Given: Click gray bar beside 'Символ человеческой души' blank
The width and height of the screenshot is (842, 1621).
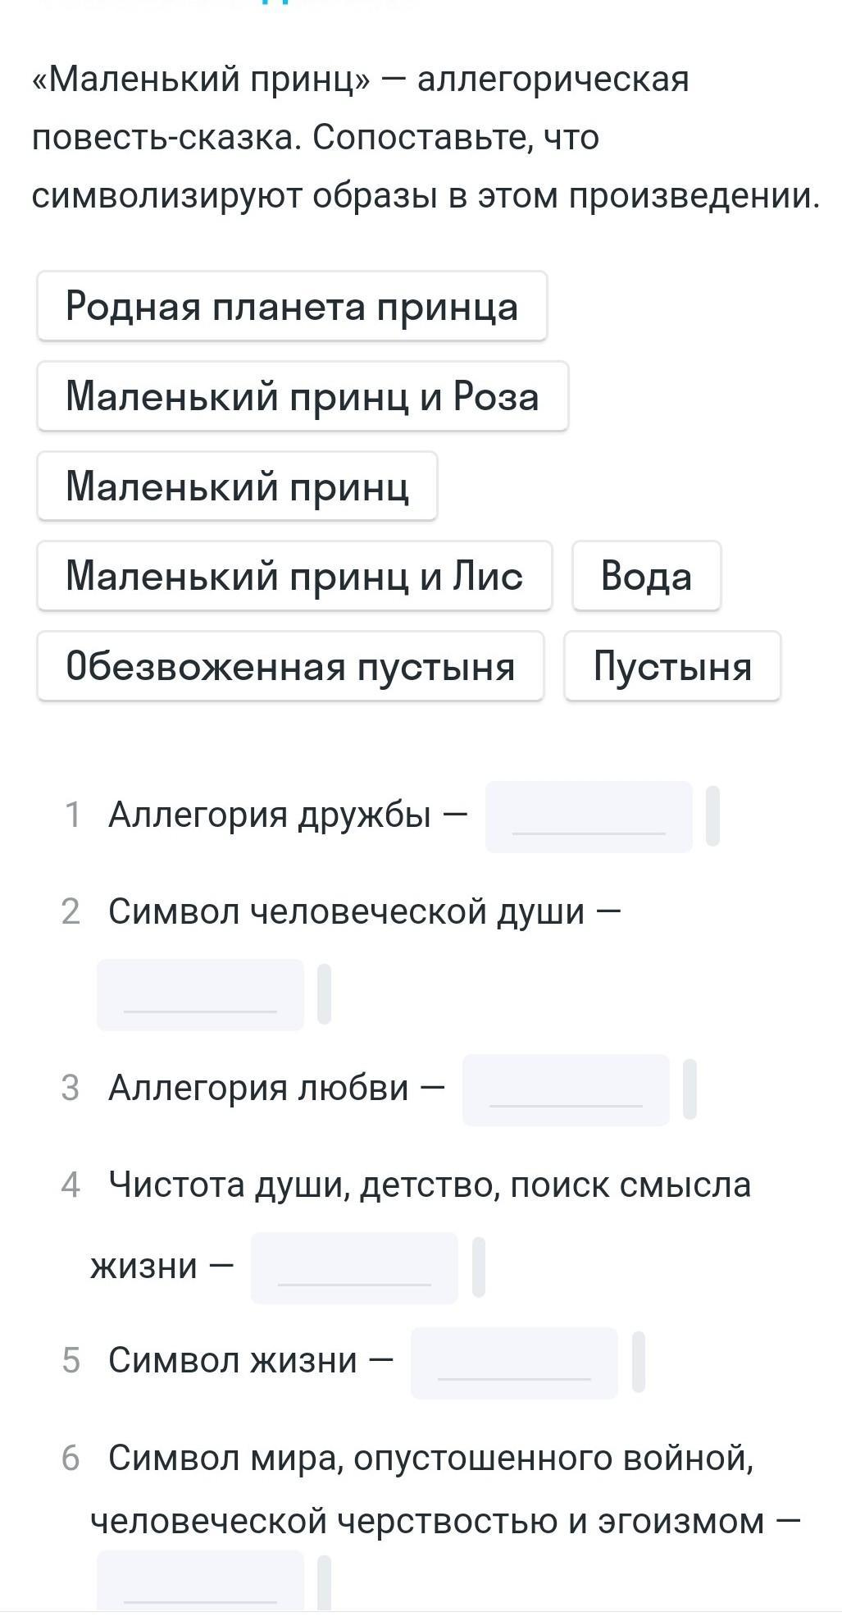Looking at the screenshot, I should tap(324, 994).
